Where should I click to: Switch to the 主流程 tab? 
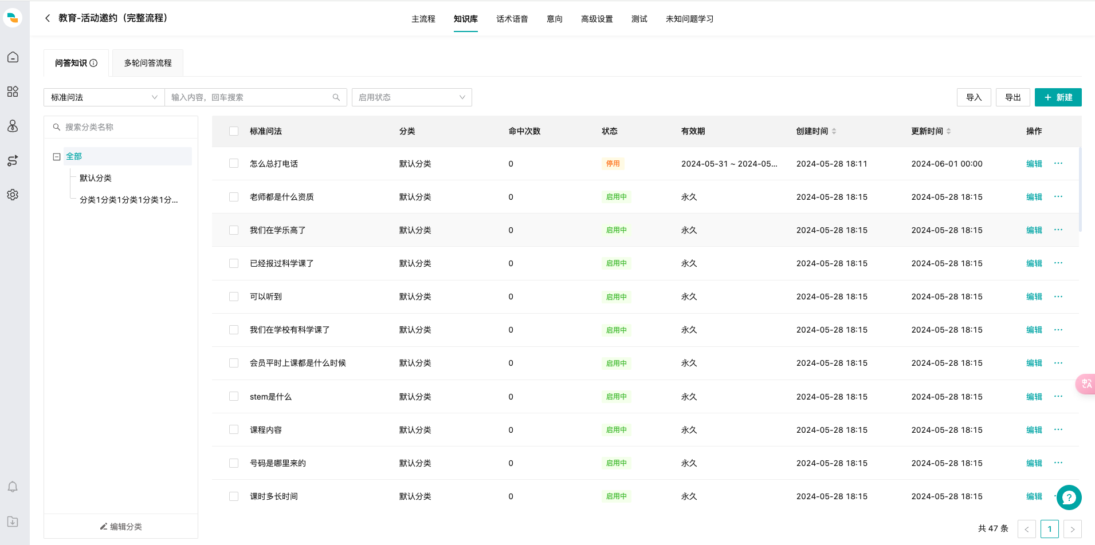pyautogui.click(x=423, y=19)
